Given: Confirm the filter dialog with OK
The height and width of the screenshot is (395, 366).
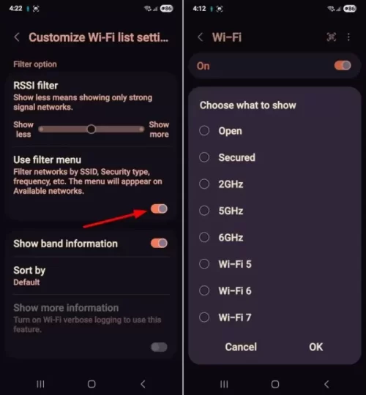Looking at the screenshot, I should (315, 347).
